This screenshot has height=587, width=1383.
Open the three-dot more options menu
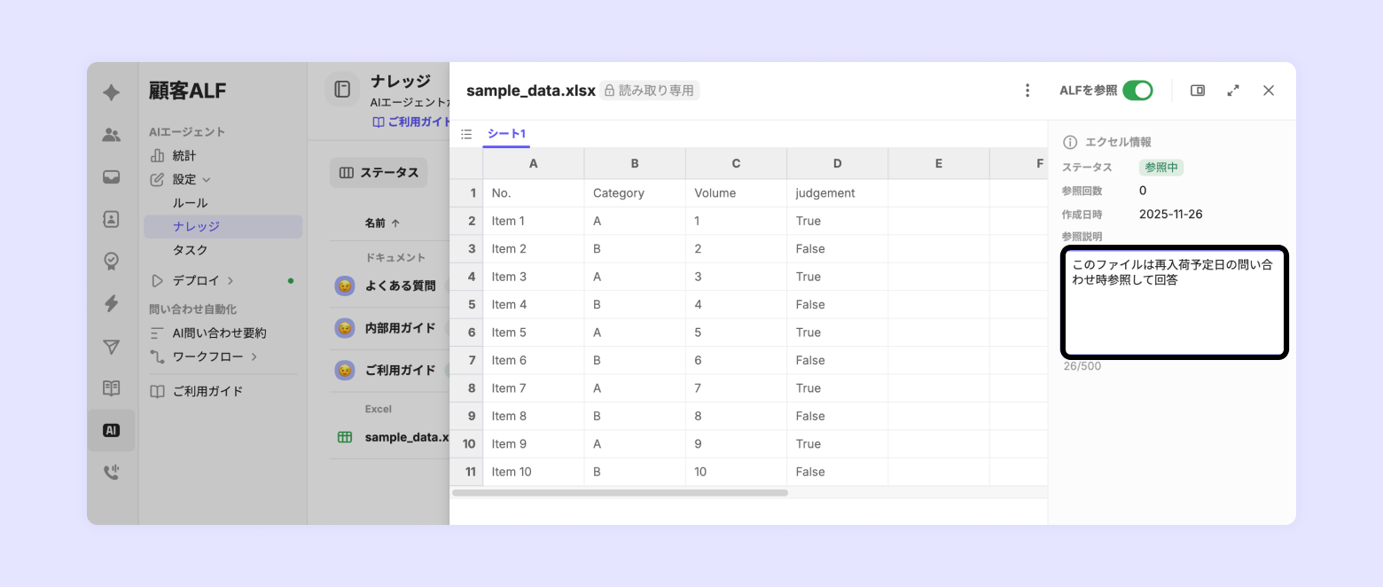pos(1027,90)
